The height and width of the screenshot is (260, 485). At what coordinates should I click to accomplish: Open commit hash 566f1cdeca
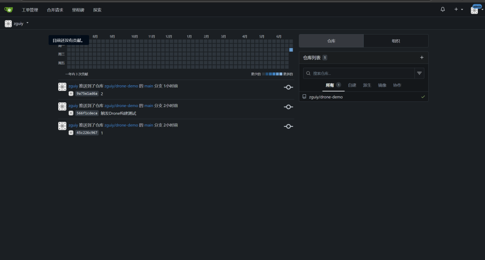[x=87, y=113]
